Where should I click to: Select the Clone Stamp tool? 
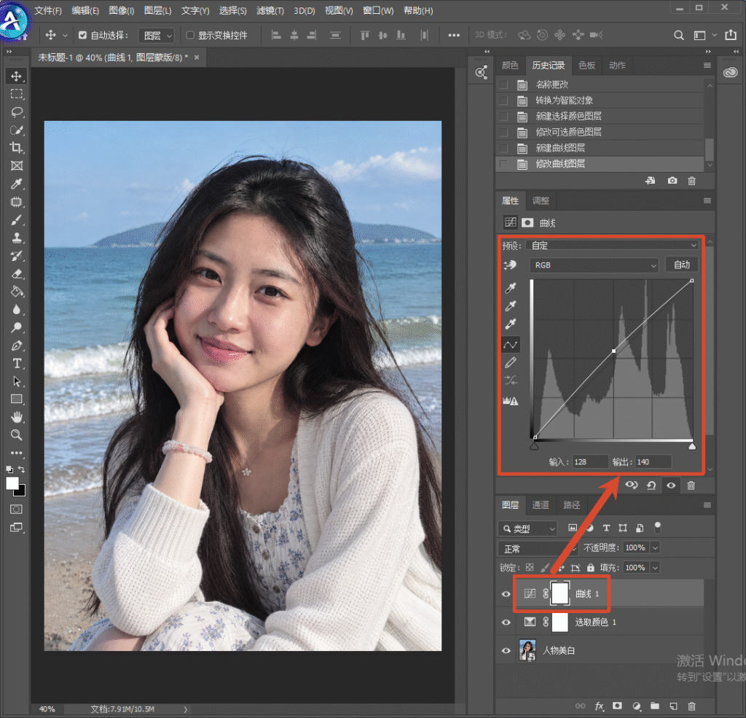(17, 238)
